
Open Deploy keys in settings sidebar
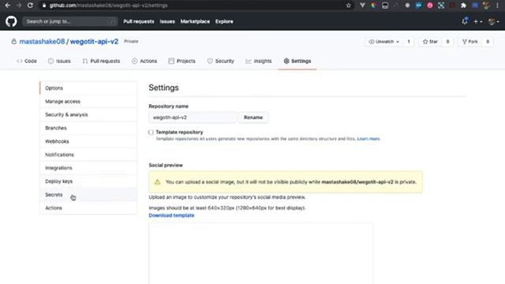pos(88,181)
